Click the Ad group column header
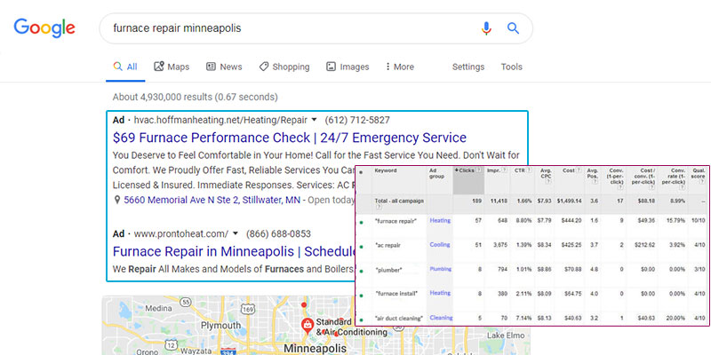 (x=436, y=173)
